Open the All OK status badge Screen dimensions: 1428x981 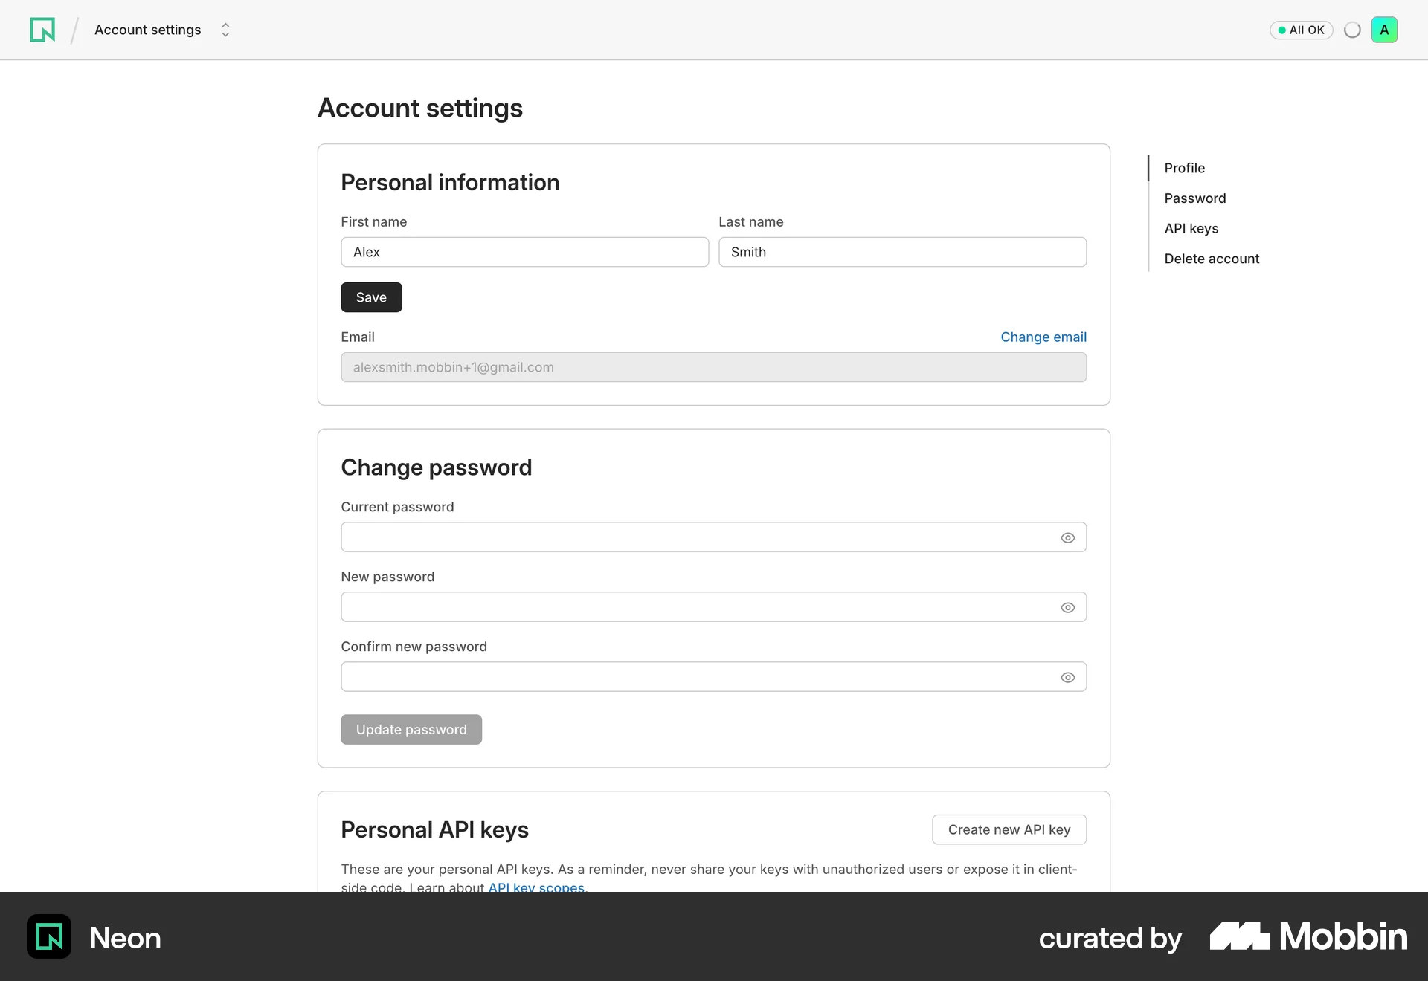click(x=1301, y=30)
